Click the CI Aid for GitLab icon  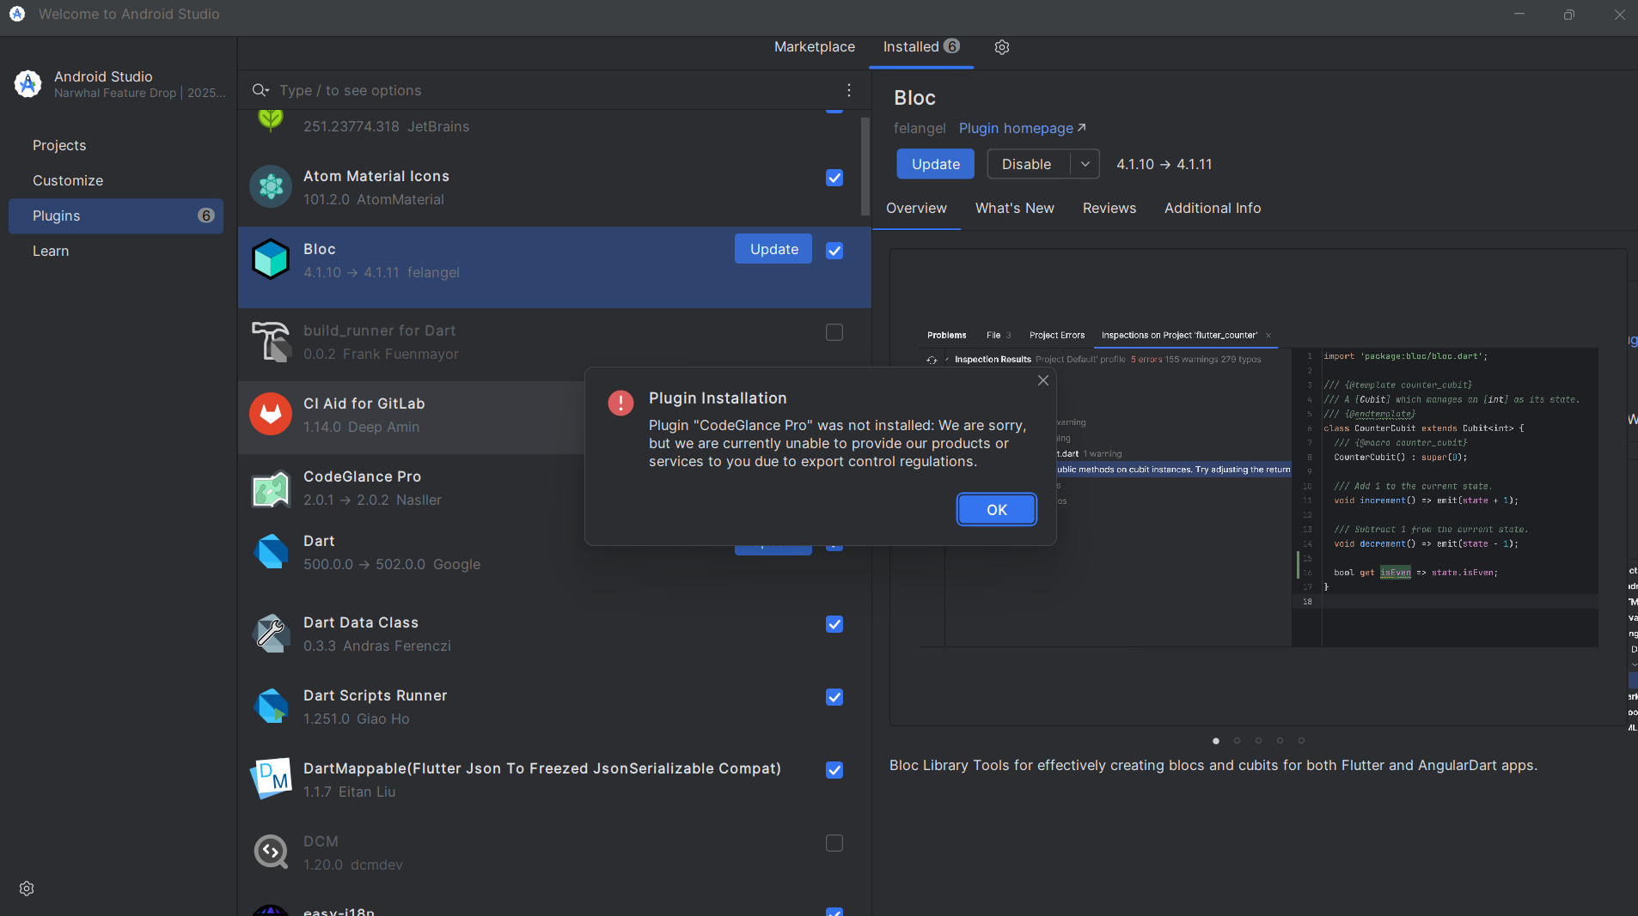tap(271, 415)
